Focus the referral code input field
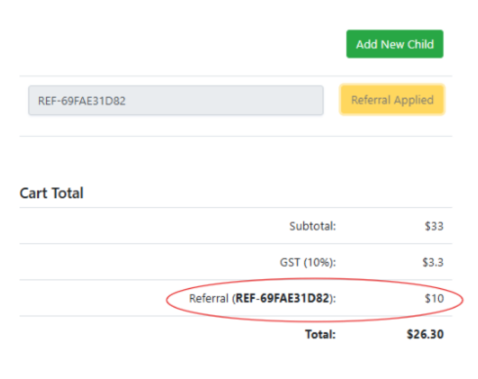Viewport: 478px width, 379px height. point(176,101)
